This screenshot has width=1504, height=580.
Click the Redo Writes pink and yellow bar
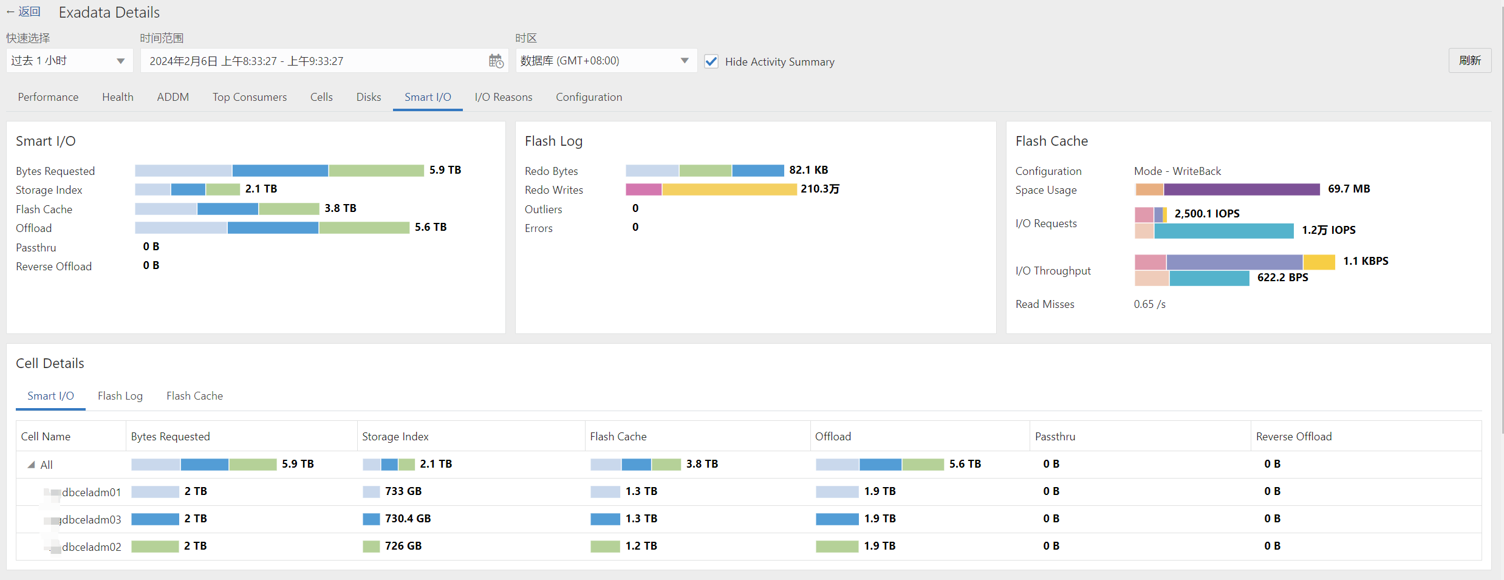tap(711, 189)
